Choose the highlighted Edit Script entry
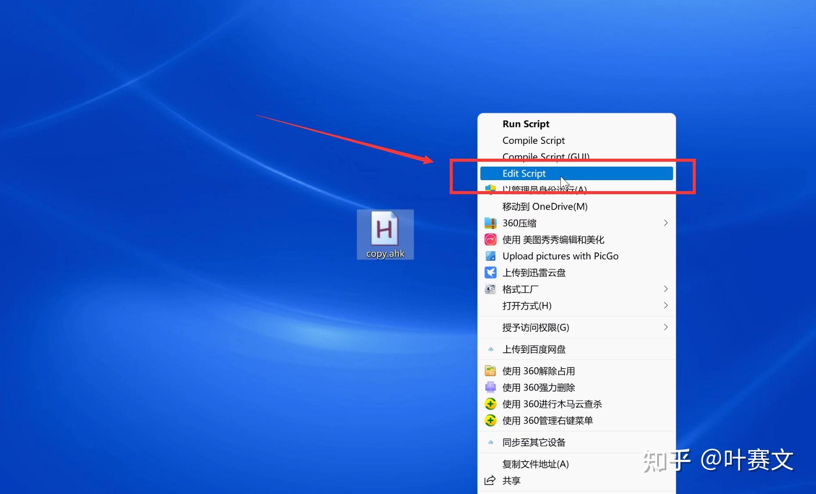This screenshot has height=494, width=816. click(x=524, y=173)
